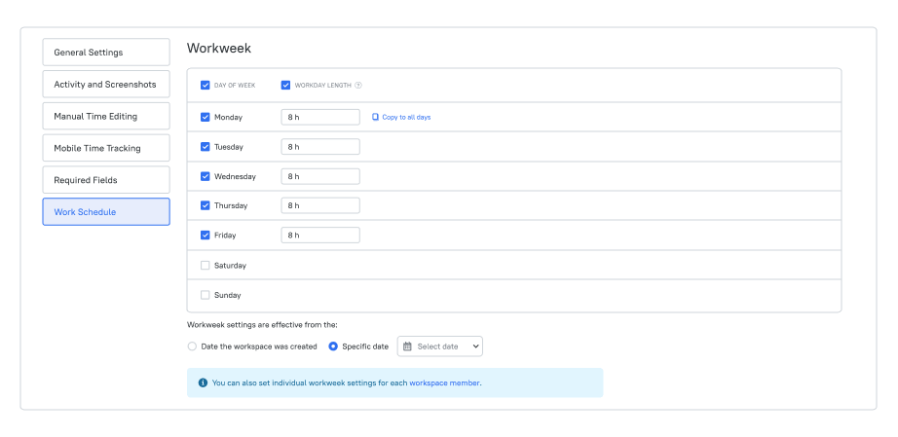Uncheck the Wednesday checkbox
Screen dimensions: 898x437
(x=206, y=176)
